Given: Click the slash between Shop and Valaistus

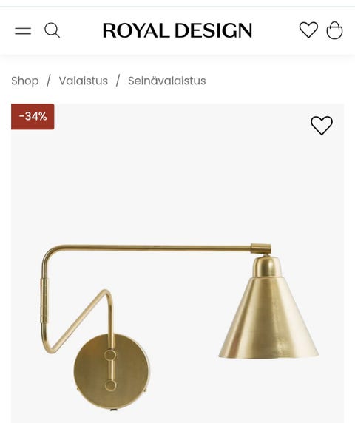Looking at the screenshot, I should tap(49, 81).
